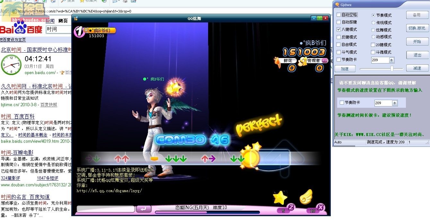The image size is (430, 220).
Task: Click the Gjdwx window title icon
Action: click(337, 4)
